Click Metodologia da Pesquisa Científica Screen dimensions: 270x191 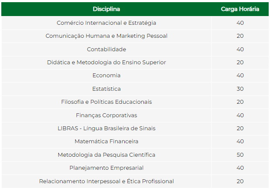[106, 155]
